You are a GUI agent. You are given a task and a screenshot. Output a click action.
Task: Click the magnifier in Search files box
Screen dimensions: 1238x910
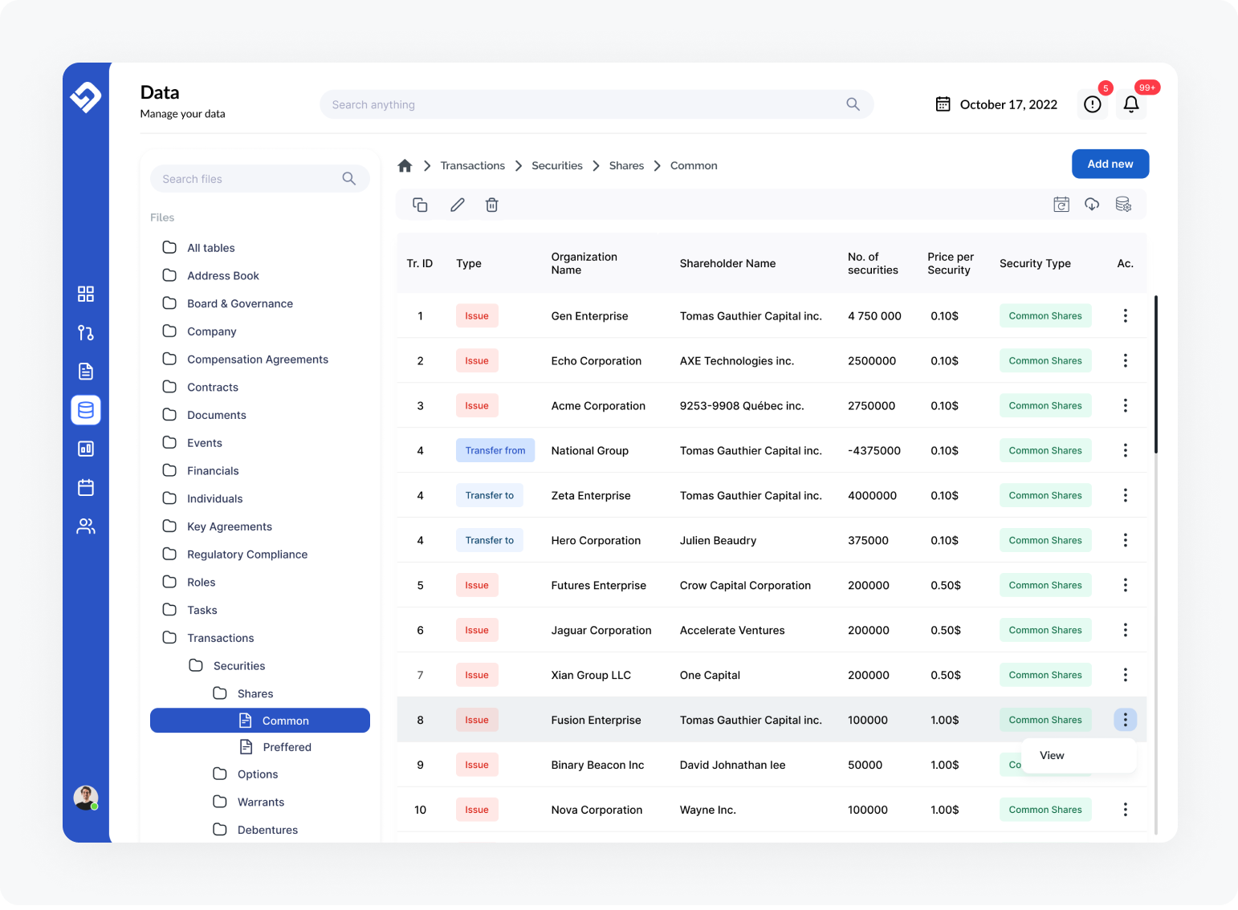pyautogui.click(x=348, y=179)
